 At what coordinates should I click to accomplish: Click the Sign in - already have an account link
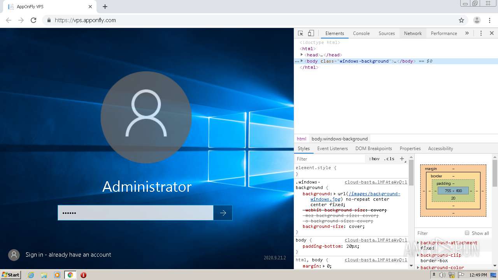tap(68, 255)
